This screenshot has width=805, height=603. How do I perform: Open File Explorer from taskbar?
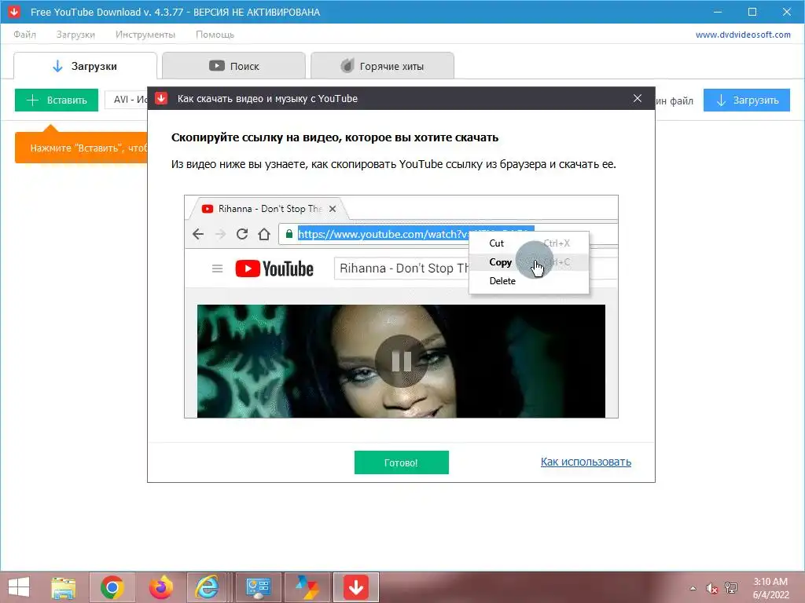click(x=63, y=587)
